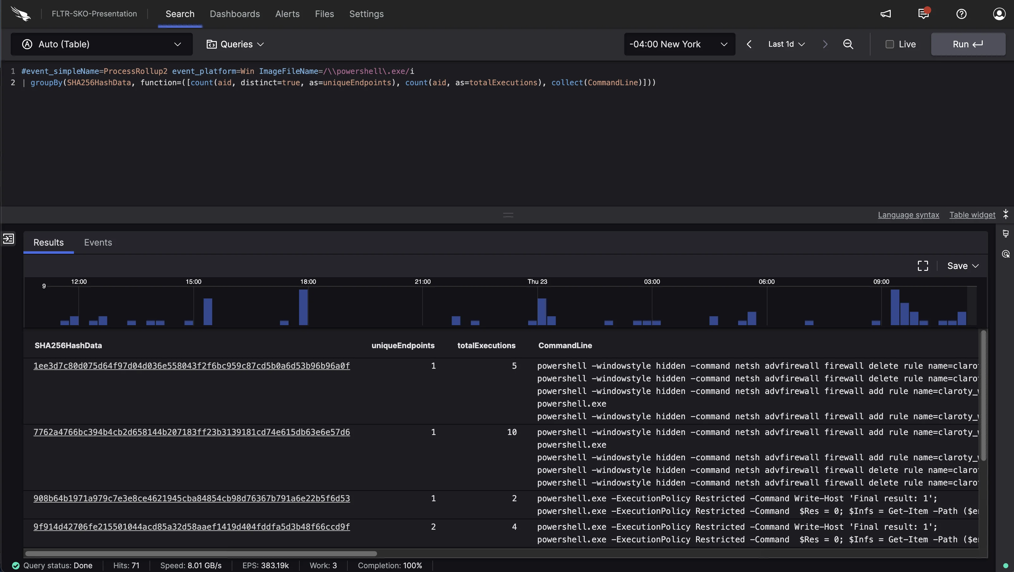This screenshot has height=572, width=1014.
Task: Open the Last 1d time range dropdown
Action: (x=786, y=44)
